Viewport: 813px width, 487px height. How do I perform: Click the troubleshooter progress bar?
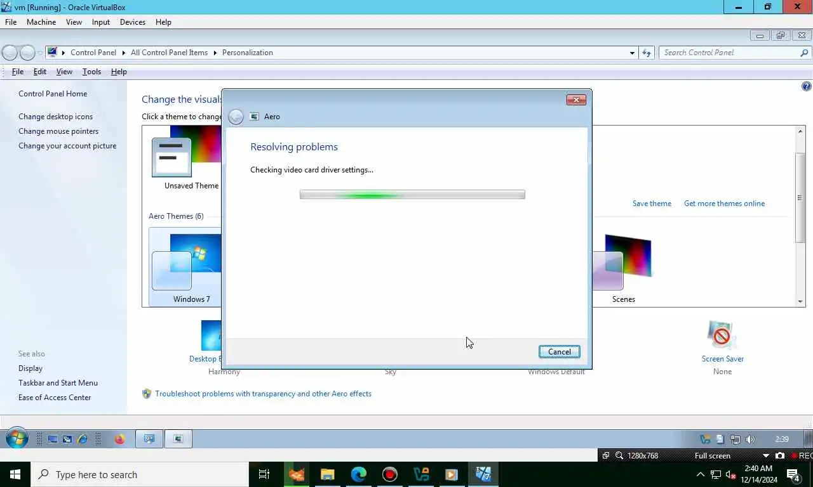point(412,195)
